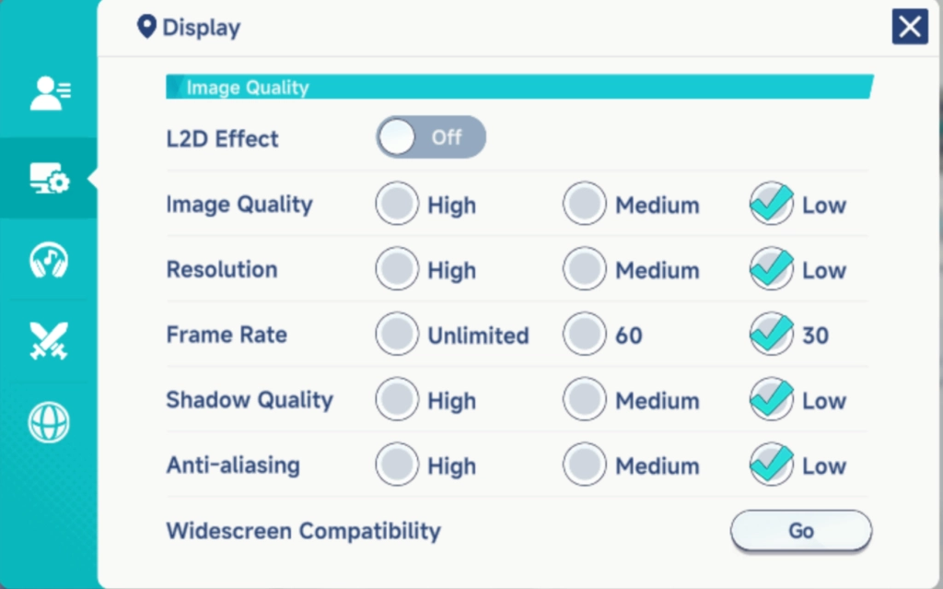The height and width of the screenshot is (589, 943).
Task: Pick the 30 frame rate option
Action: point(772,336)
